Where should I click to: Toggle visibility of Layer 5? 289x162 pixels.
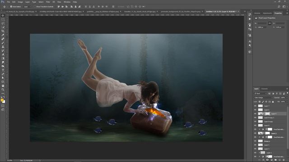(255, 145)
